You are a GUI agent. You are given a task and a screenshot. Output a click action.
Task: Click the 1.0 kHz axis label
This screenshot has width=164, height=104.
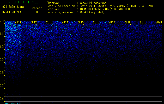pyautogui.click(x=2, y=47)
